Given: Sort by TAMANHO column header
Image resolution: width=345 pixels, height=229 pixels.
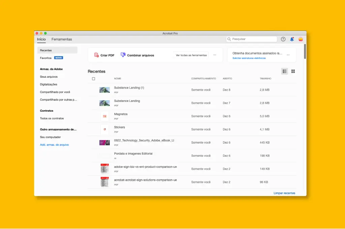Looking at the screenshot, I should (x=265, y=79).
